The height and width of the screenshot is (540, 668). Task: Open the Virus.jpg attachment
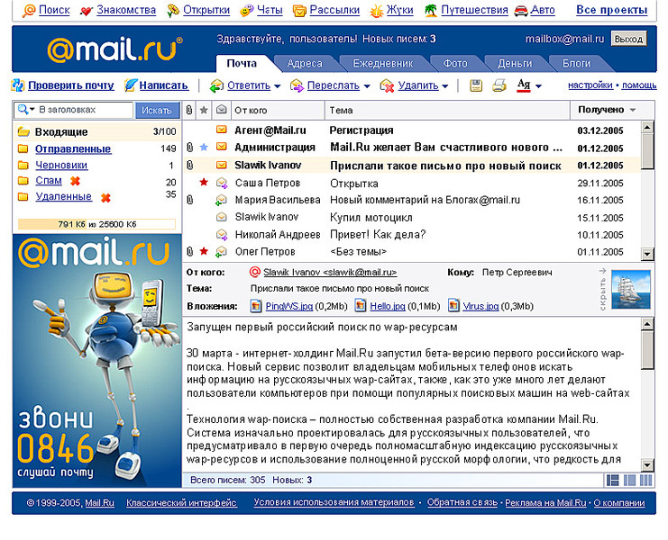click(x=480, y=306)
